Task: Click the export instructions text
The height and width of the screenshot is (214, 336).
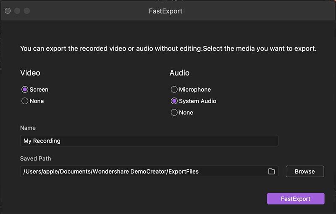Action: 168,48
